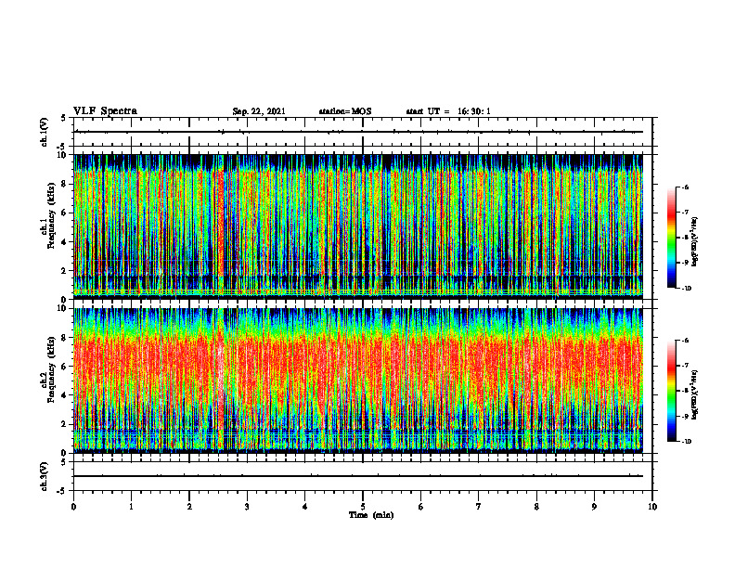This screenshot has height=568, width=735.
Task: Click the "station=MOS" header label
Action: point(345,111)
